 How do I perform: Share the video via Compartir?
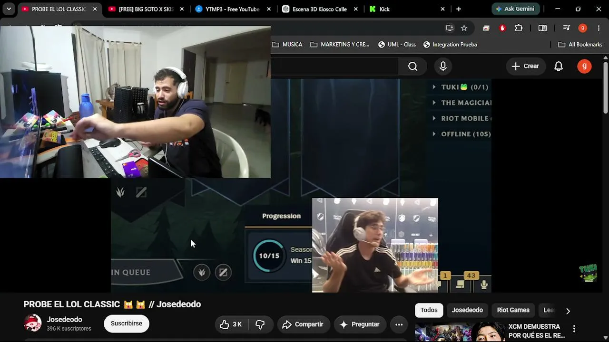(x=303, y=324)
